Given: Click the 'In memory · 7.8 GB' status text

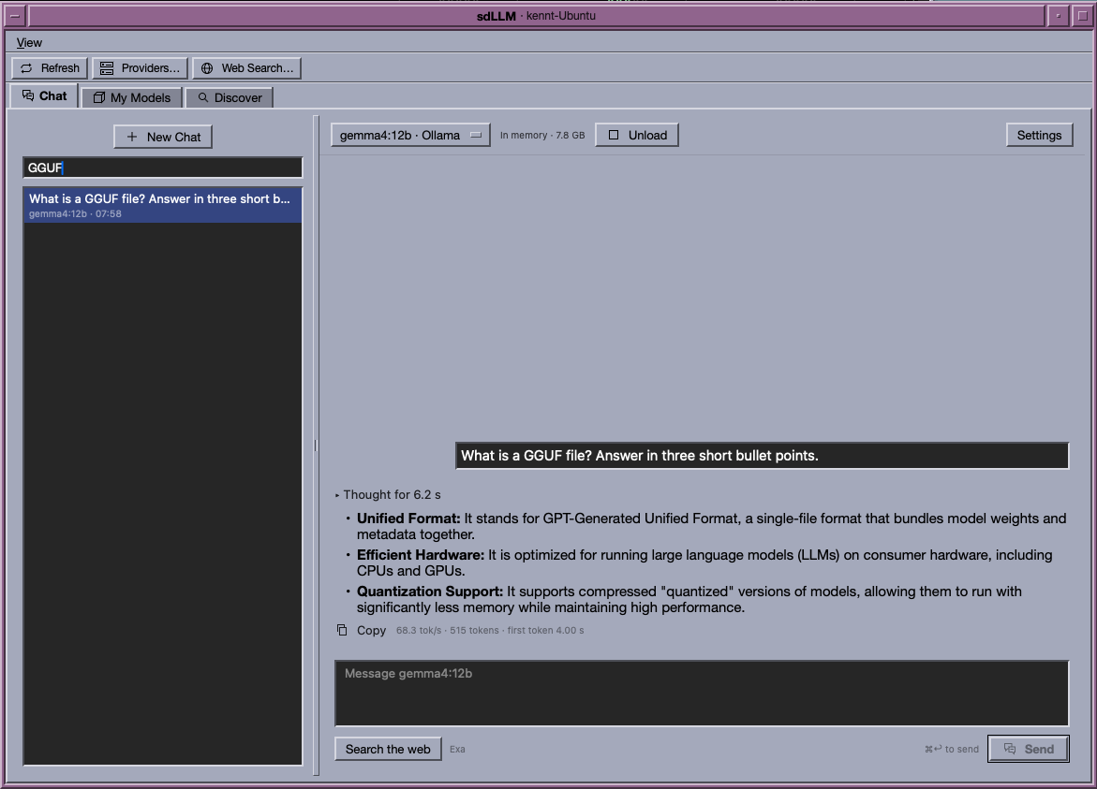Looking at the screenshot, I should pos(542,136).
